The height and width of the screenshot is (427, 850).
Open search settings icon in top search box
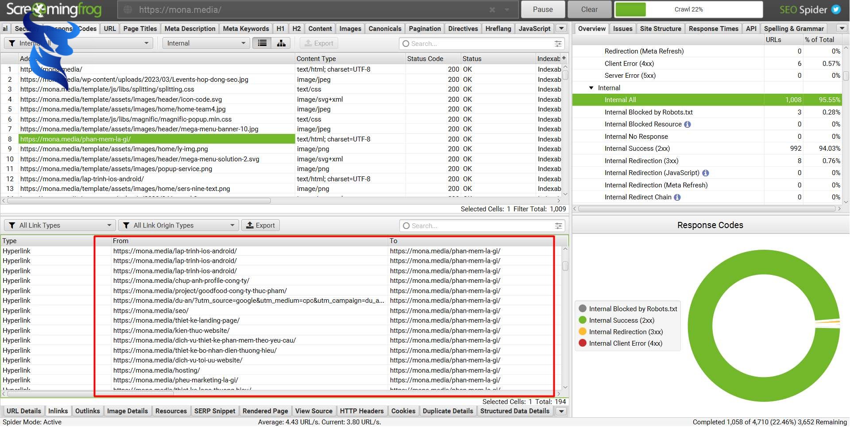558,44
